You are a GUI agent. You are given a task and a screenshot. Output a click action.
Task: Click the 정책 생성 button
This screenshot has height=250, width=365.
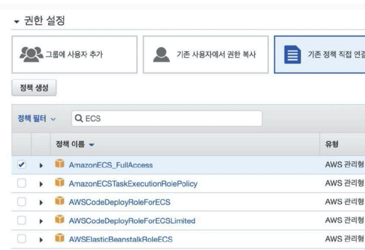tap(34, 88)
